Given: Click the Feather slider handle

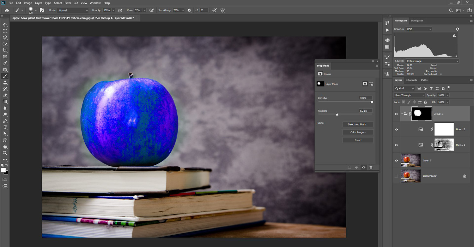Looking at the screenshot, I should tap(337, 115).
